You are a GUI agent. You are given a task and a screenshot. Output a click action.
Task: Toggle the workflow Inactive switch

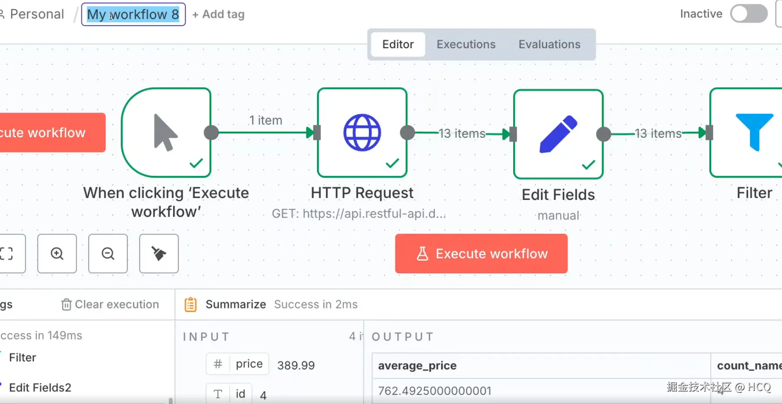(749, 14)
